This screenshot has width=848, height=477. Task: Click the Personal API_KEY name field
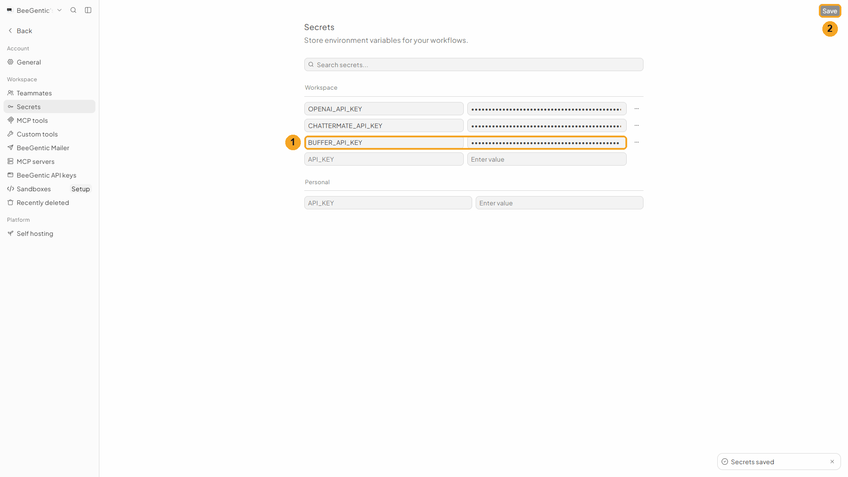point(388,203)
